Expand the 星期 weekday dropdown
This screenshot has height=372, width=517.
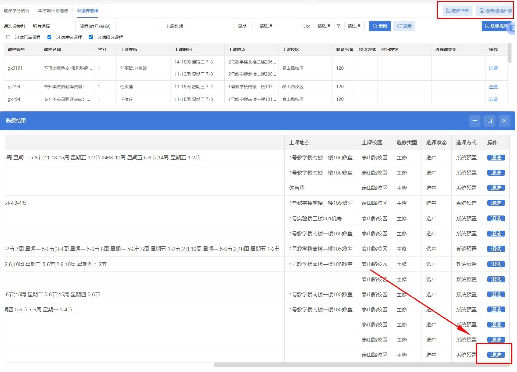pos(274,26)
